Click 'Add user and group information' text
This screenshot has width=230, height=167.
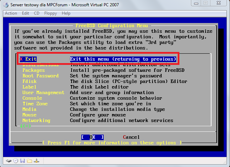click(x=112, y=93)
